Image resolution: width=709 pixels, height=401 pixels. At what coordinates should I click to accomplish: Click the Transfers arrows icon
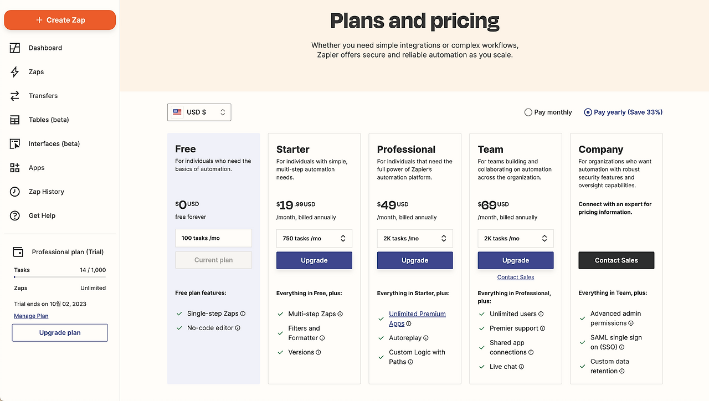tap(15, 96)
